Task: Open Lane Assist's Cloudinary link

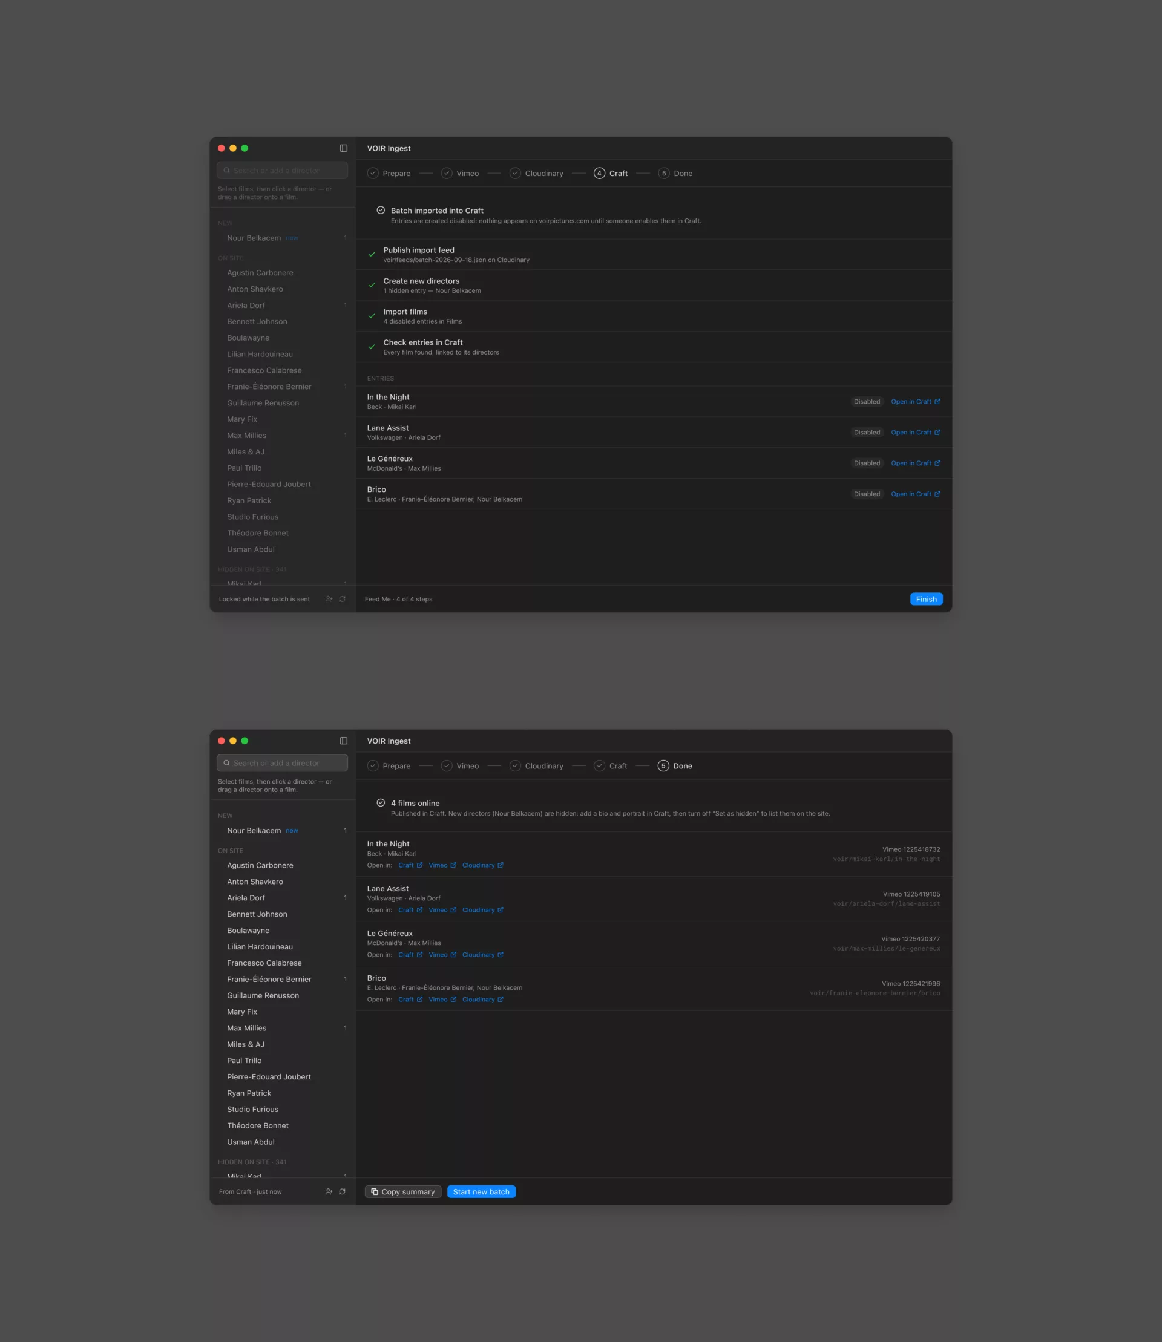Action: tap(483, 910)
